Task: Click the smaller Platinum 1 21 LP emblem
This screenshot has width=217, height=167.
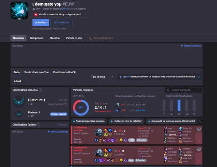Action: pyautogui.click(x=19, y=114)
